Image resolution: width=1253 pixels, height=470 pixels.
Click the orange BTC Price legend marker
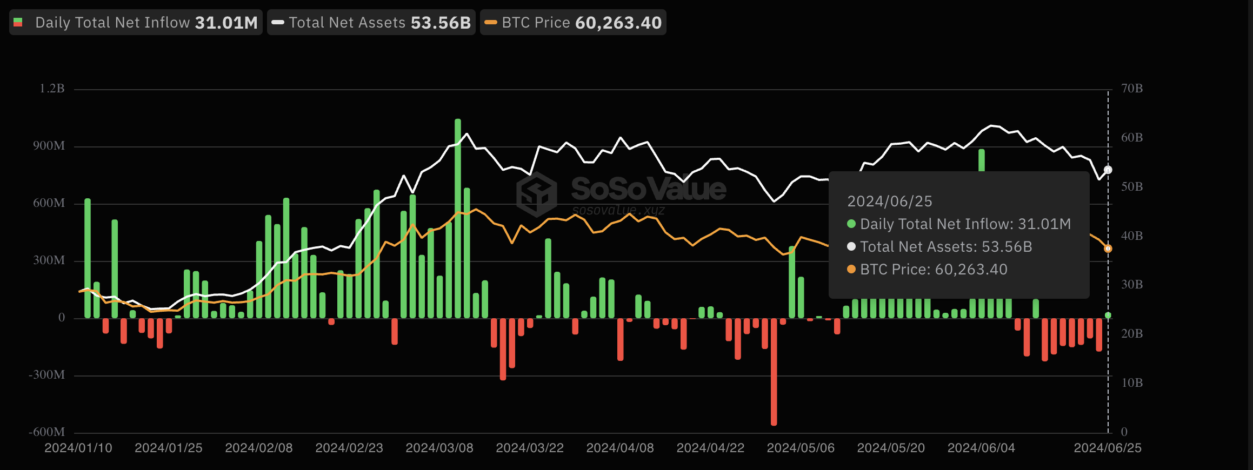491,23
